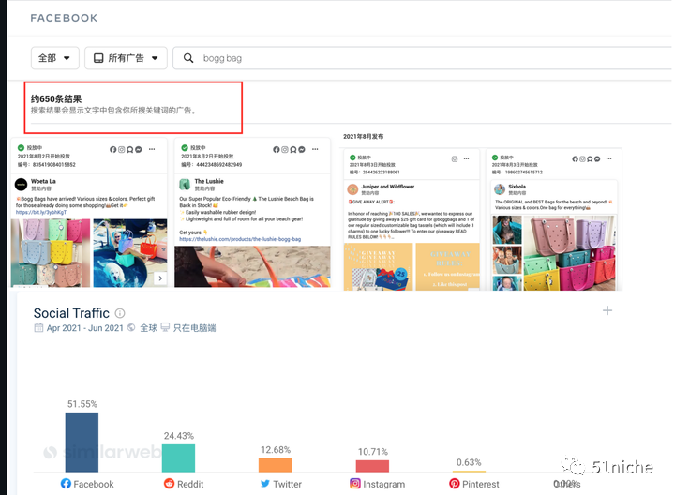Click next arrow on Woeta La carousel
675x495 pixels.
(x=160, y=277)
